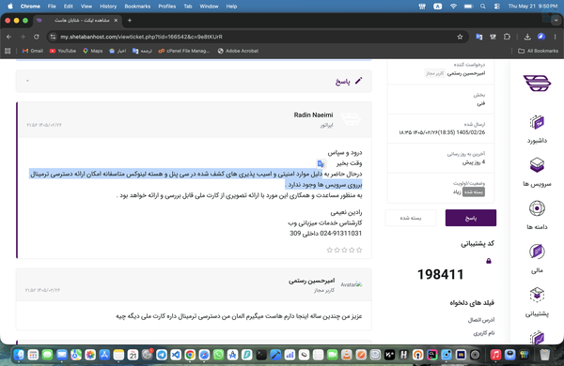This screenshot has width=564, height=366.
Task: Reload the page
Action: 37,37
